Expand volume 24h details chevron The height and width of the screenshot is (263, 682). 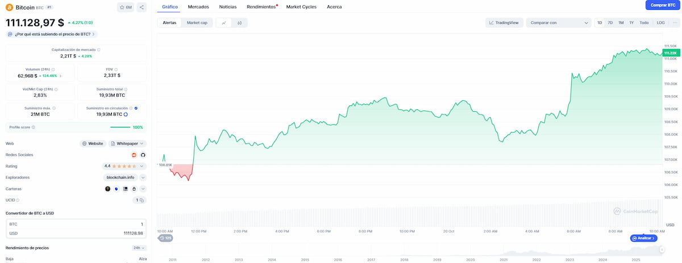tap(61, 75)
